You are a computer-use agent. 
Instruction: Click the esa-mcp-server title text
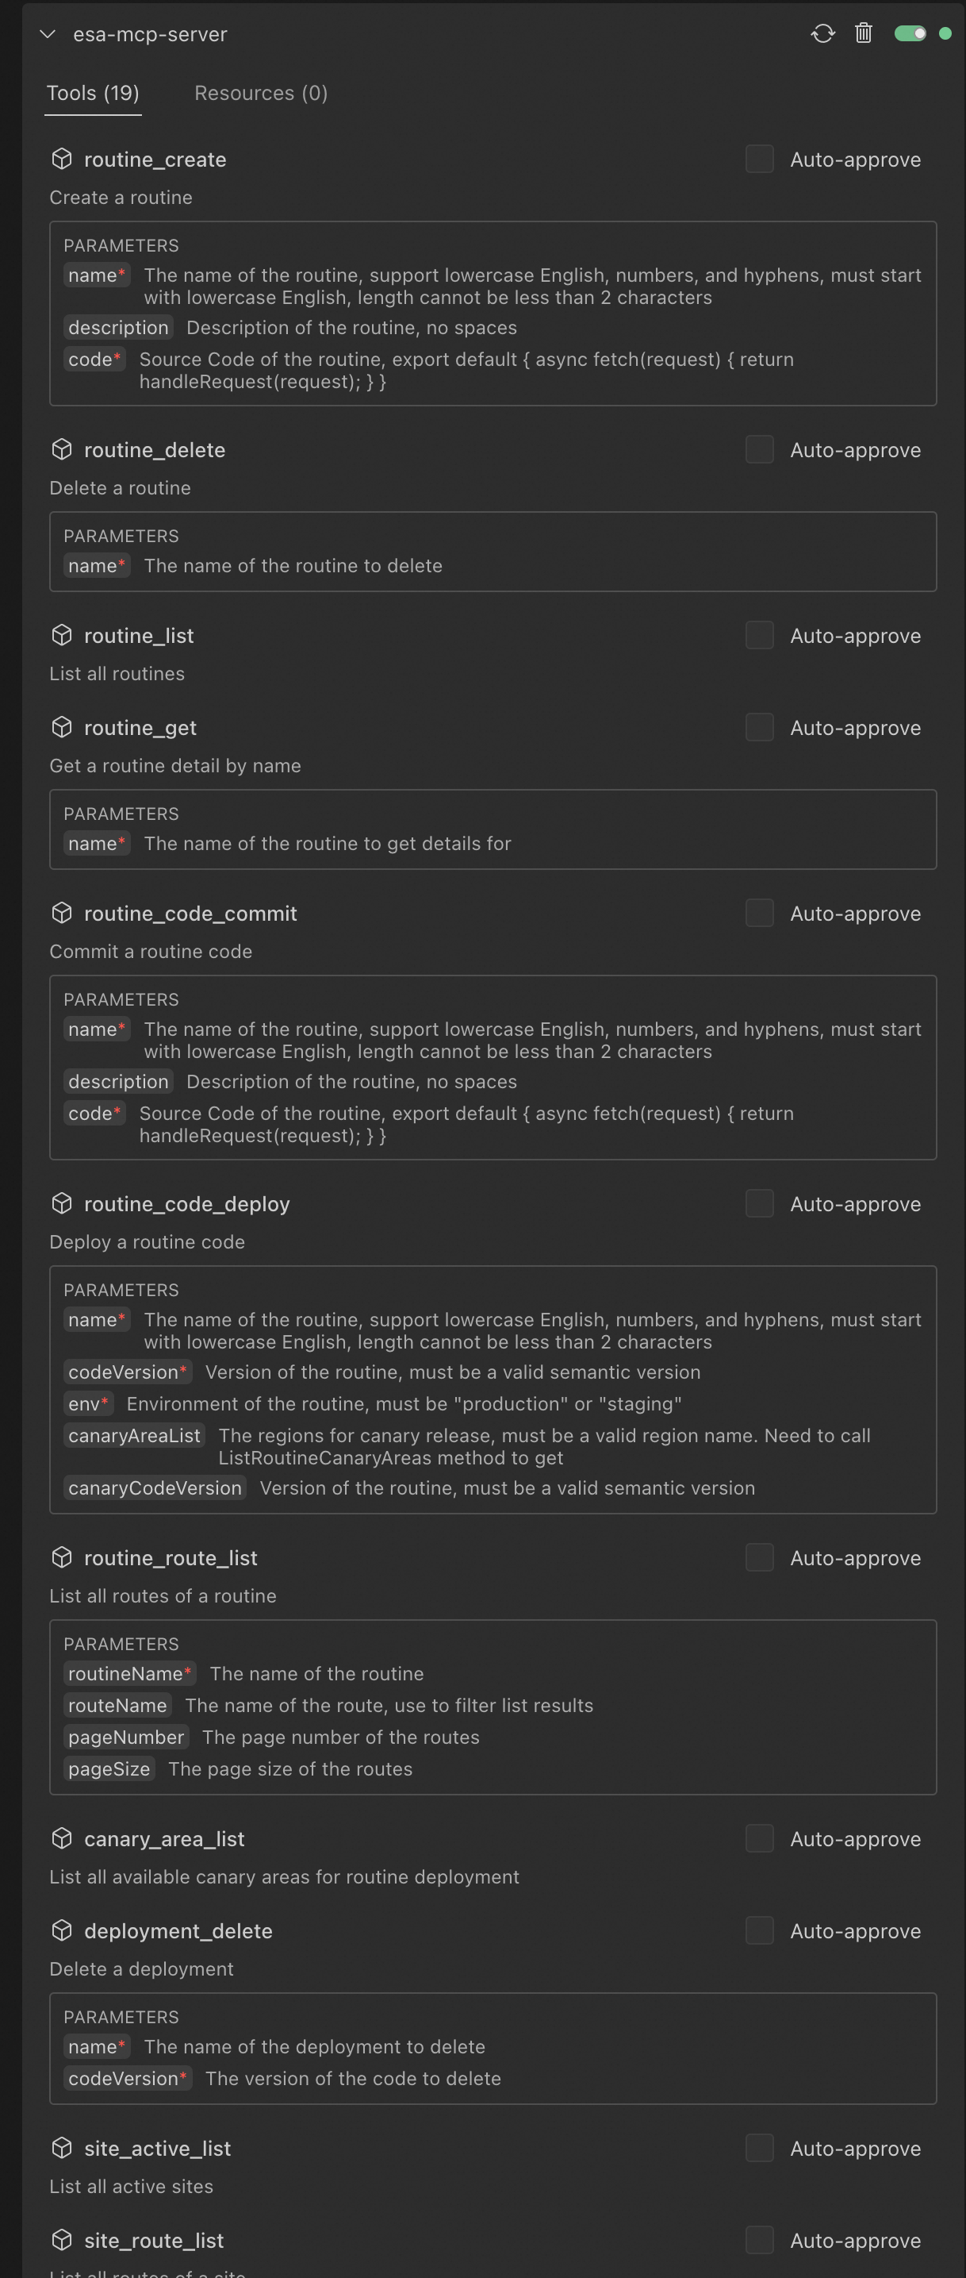point(150,34)
